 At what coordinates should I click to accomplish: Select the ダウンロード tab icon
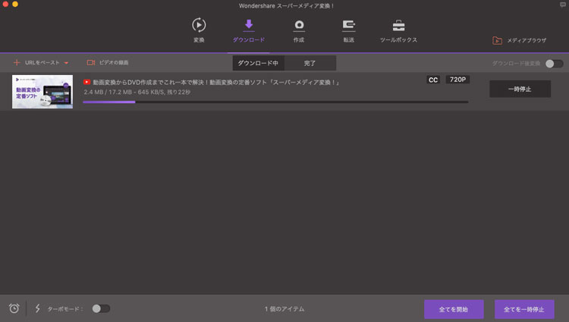coord(249,25)
